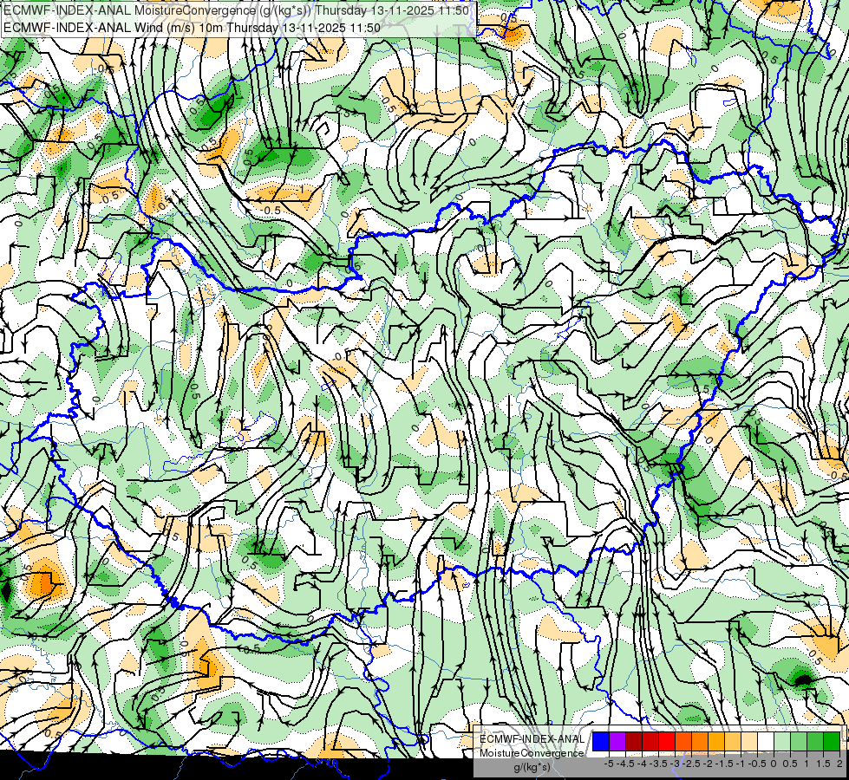Click the amber swatch between -2 and -1.5
The image size is (849, 780).
[x=716, y=741]
